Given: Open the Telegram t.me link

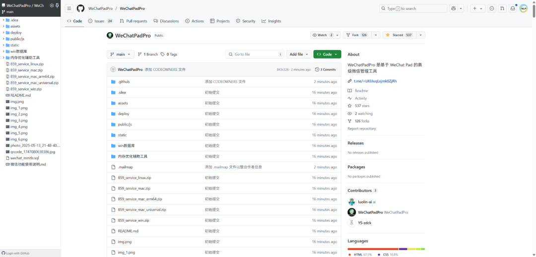Looking at the screenshot, I should (375, 81).
